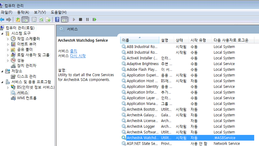Select the ArchestrA License... service row

tap(187, 121)
